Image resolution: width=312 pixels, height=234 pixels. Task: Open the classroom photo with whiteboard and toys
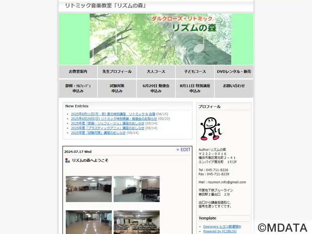(89, 189)
